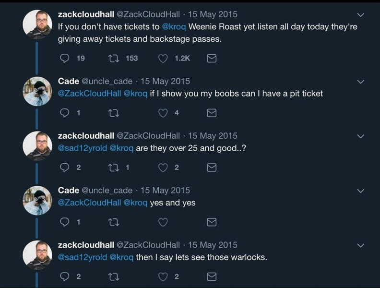Reply to the "over 25 and good" tweet
This screenshot has height=288, width=380.
point(65,168)
